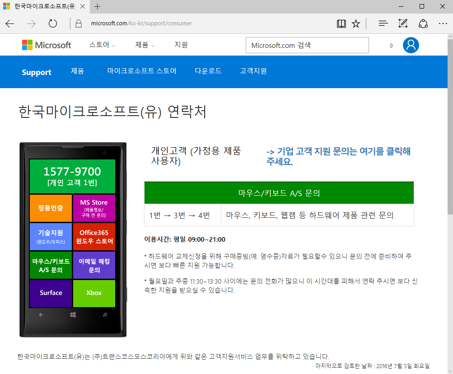
Task: Select 제품 in the blue Support bar
Action: 77,71
